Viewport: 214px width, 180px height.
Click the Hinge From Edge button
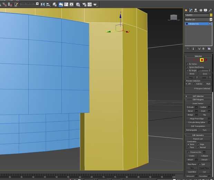pos(197,119)
